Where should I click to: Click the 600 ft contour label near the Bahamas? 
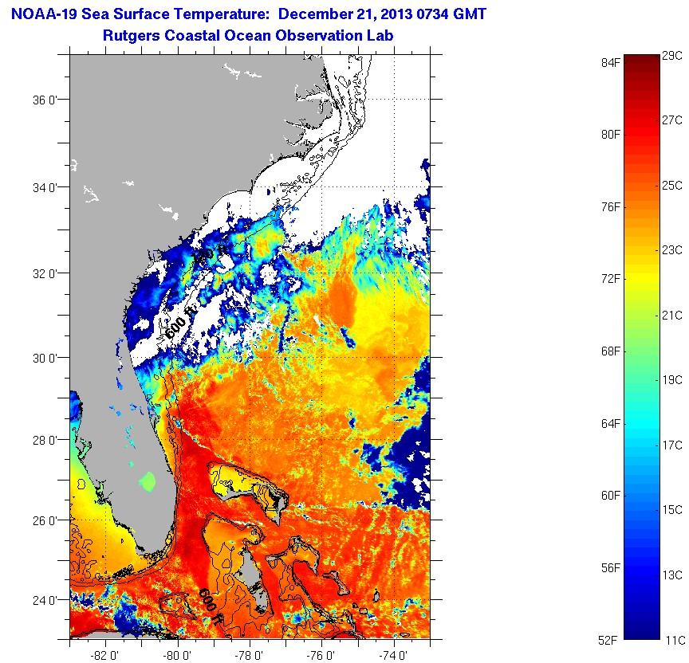tap(211, 606)
